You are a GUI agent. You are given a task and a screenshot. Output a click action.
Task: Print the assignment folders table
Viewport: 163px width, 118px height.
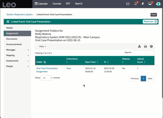(x=146, y=46)
